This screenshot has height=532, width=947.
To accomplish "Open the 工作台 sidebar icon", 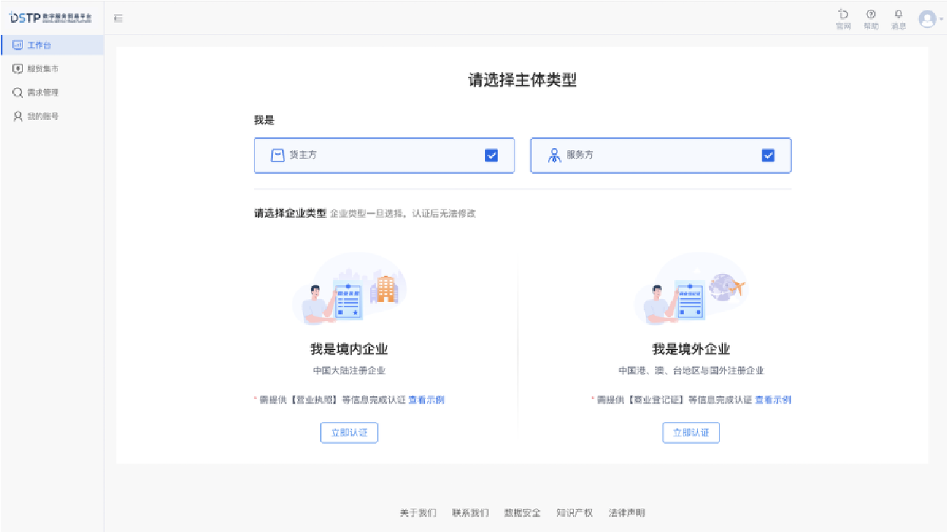I will point(17,45).
